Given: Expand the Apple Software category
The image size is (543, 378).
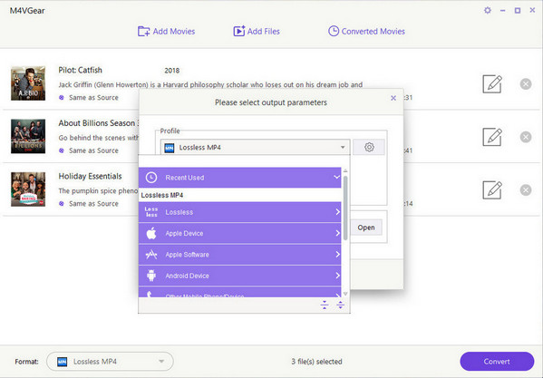Looking at the screenshot, I should point(239,255).
